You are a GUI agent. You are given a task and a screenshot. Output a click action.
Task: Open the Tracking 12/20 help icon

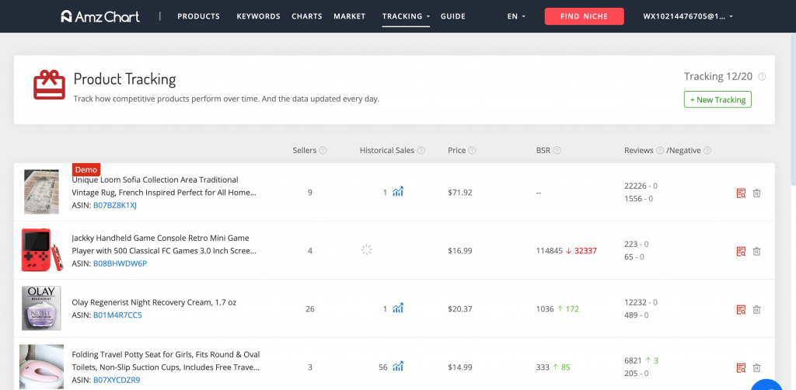click(x=762, y=77)
